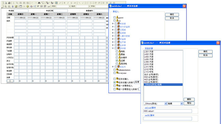Click the 总经办 department icon

[x=119, y=67]
